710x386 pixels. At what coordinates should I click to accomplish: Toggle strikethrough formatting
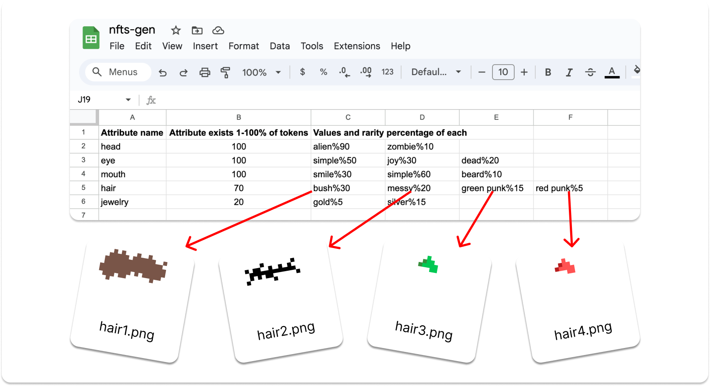590,72
